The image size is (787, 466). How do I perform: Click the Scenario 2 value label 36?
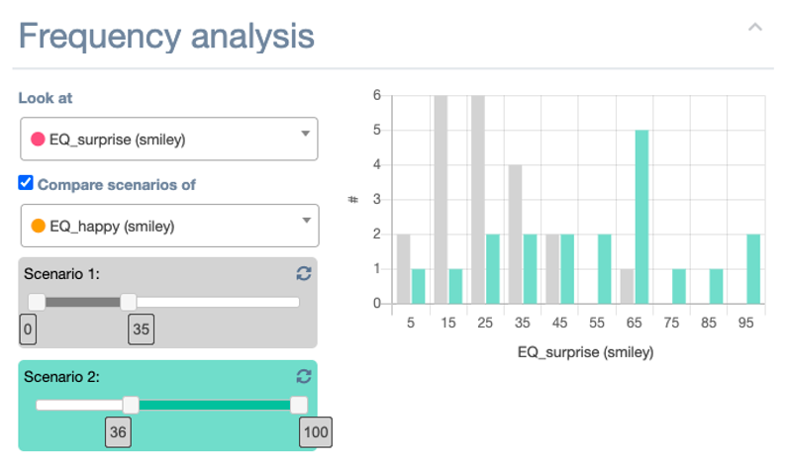[x=119, y=432]
